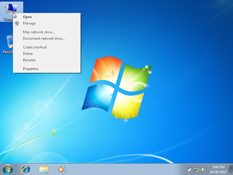Image resolution: width=233 pixels, height=175 pixels.
Task: Select Manage in the context menu
Action: point(47,23)
